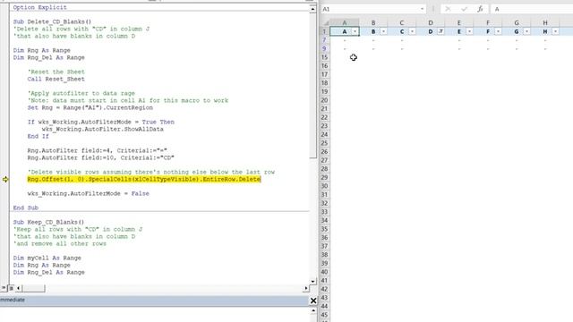573x322 pixels.
Task: Select column E header
Action: click(x=459, y=22)
